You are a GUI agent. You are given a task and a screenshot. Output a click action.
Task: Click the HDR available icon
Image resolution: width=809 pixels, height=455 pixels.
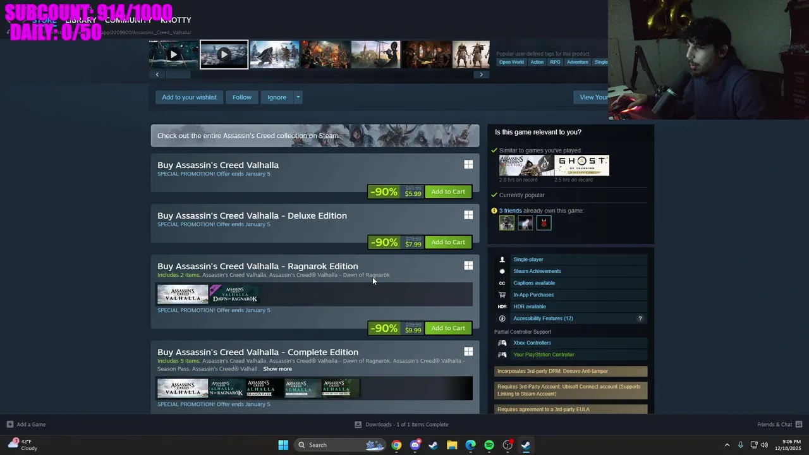(x=502, y=306)
